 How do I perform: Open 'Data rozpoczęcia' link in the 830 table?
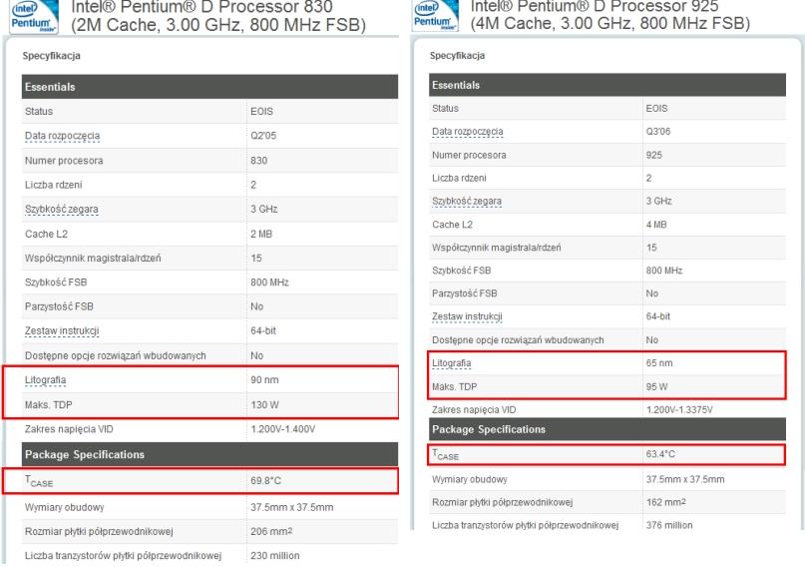click(x=62, y=136)
